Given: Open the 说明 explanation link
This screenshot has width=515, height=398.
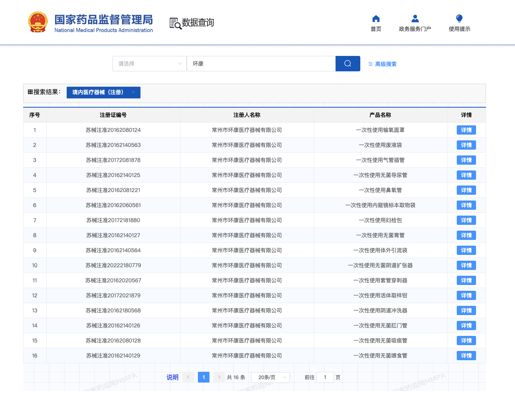Looking at the screenshot, I should (x=172, y=377).
